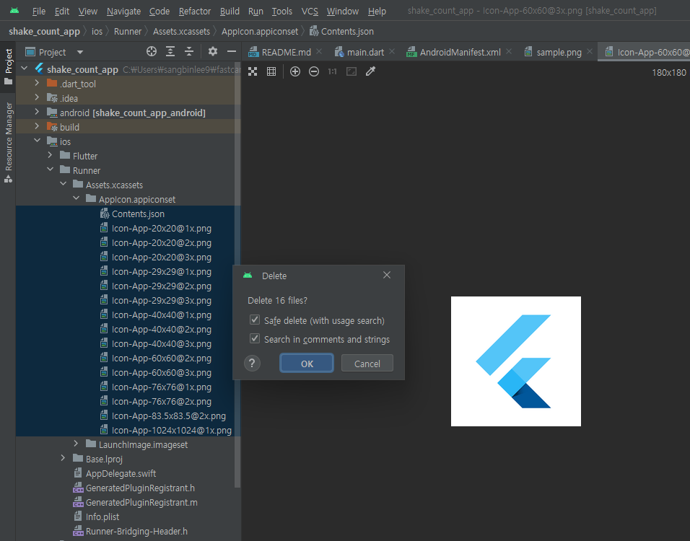
Task: Select Icon-App-1024x1024@1x.png file
Action: point(128,430)
